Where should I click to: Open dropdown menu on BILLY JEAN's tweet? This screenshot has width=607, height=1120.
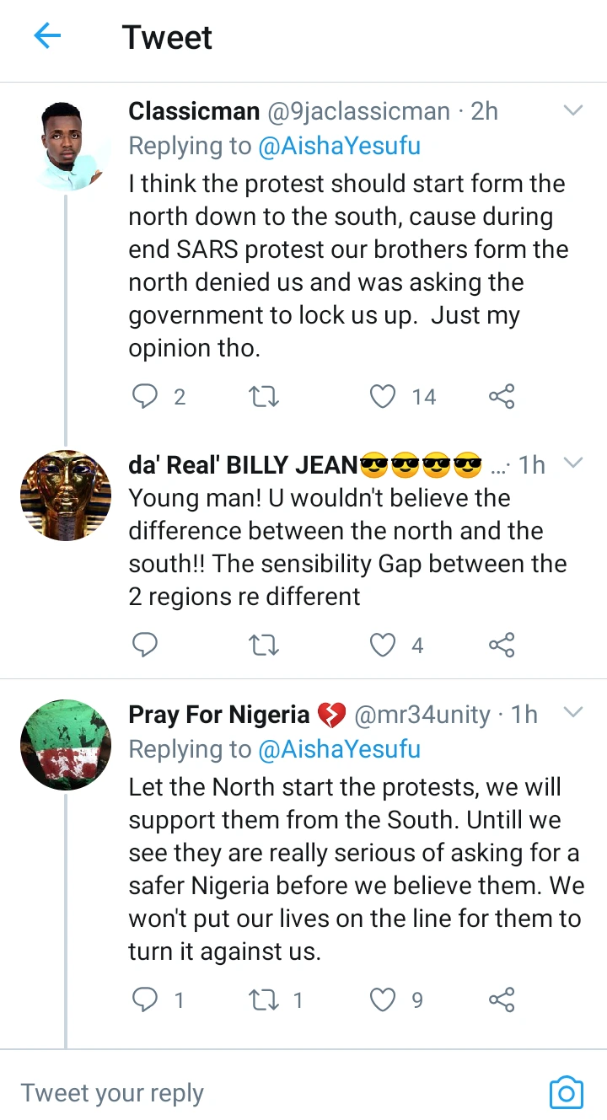point(572,464)
